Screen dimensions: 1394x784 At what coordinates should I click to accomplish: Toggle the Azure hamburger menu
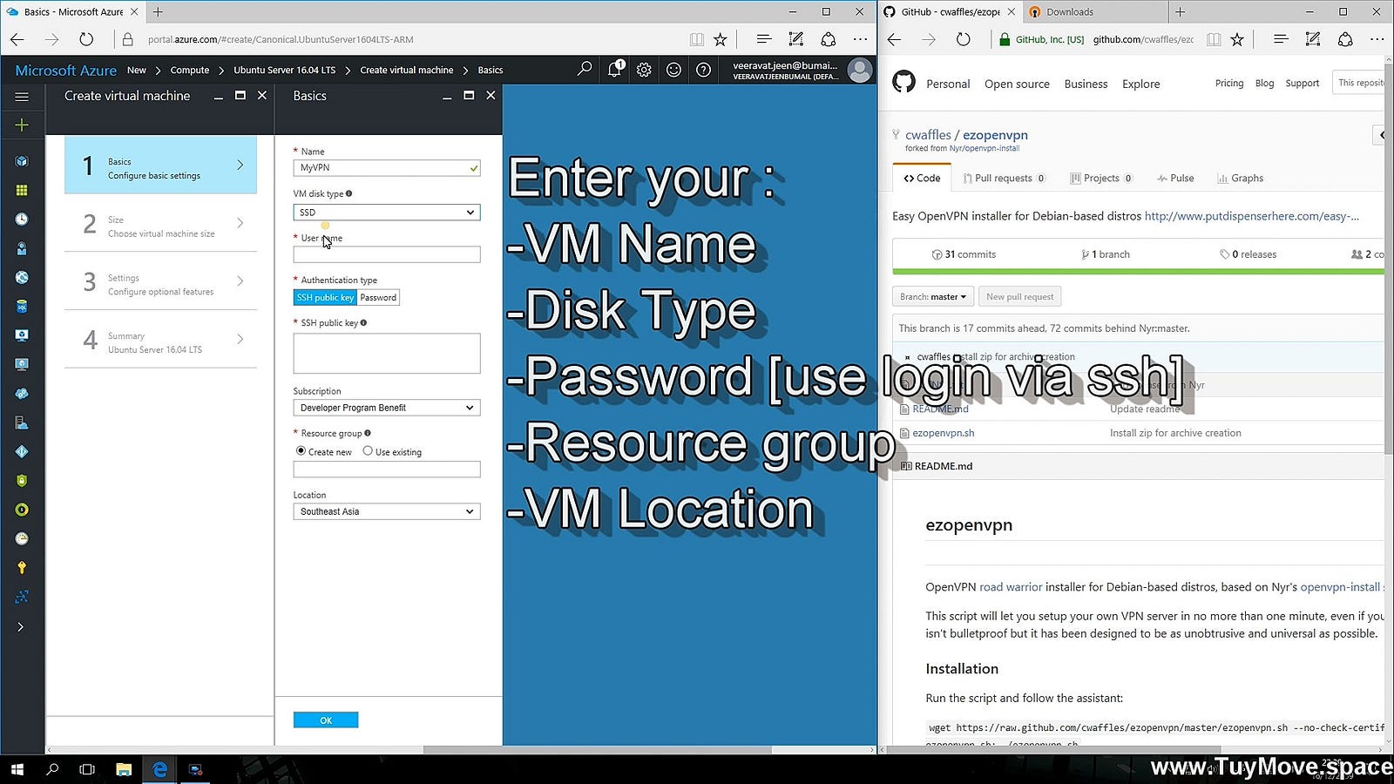pyautogui.click(x=22, y=97)
